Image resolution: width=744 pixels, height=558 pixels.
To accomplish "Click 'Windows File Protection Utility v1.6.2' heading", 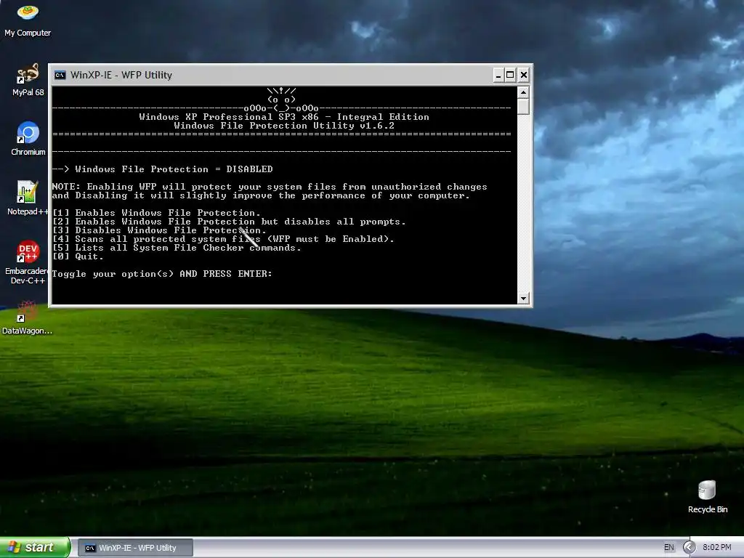I will [x=284, y=126].
